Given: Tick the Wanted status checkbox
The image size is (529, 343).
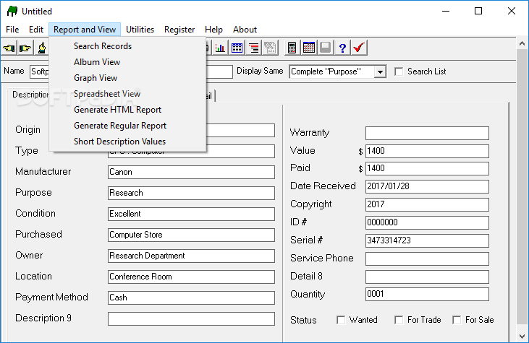Looking at the screenshot, I should coord(341,320).
